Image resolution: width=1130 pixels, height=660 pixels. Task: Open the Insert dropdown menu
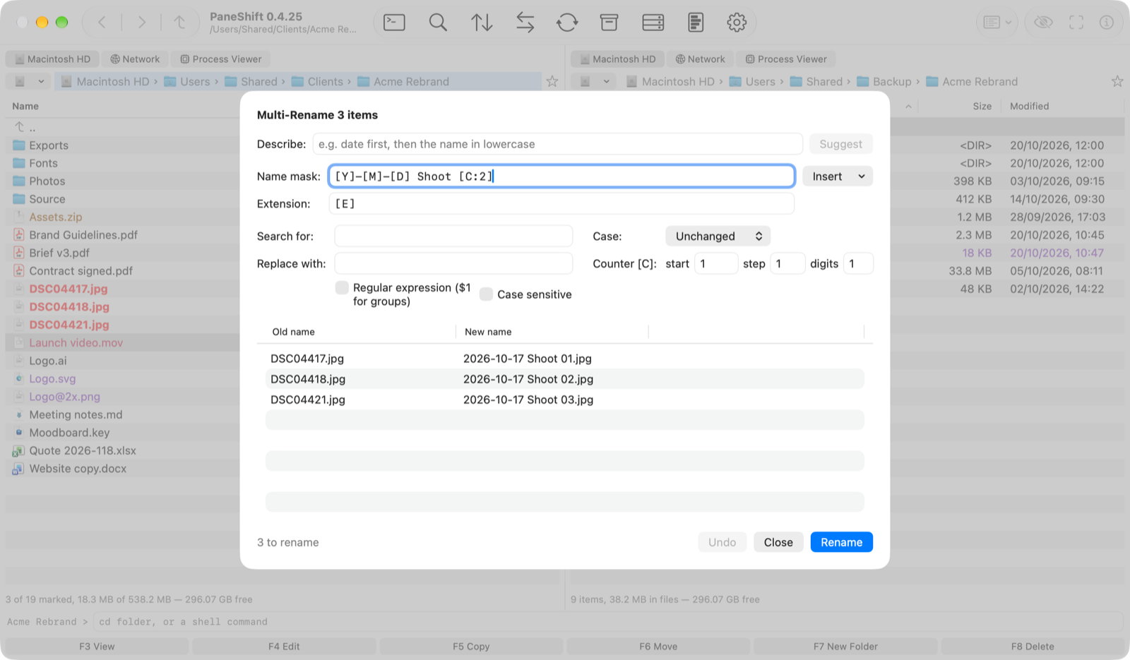(838, 176)
